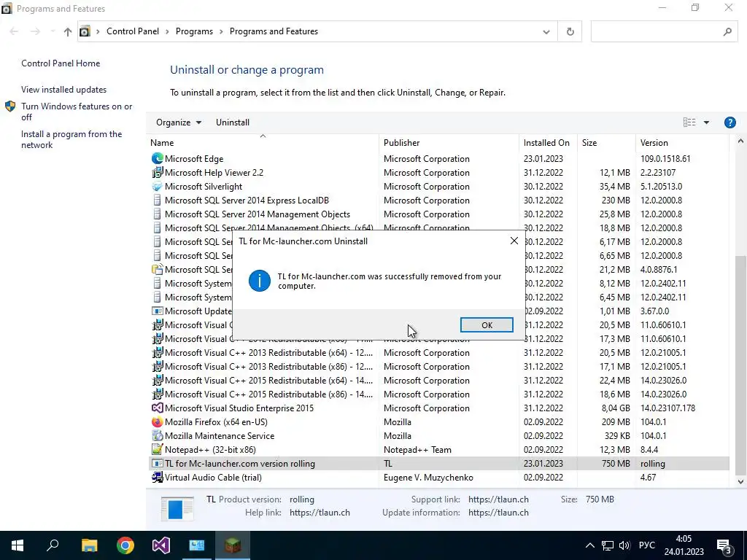
Task: Switch input language via РУС indicator
Action: (646, 545)
